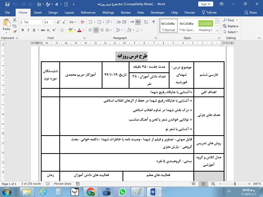This screenshot has height=197, width=263.
Task: Enable right-to-left text direction
Action: click(138, 22)
